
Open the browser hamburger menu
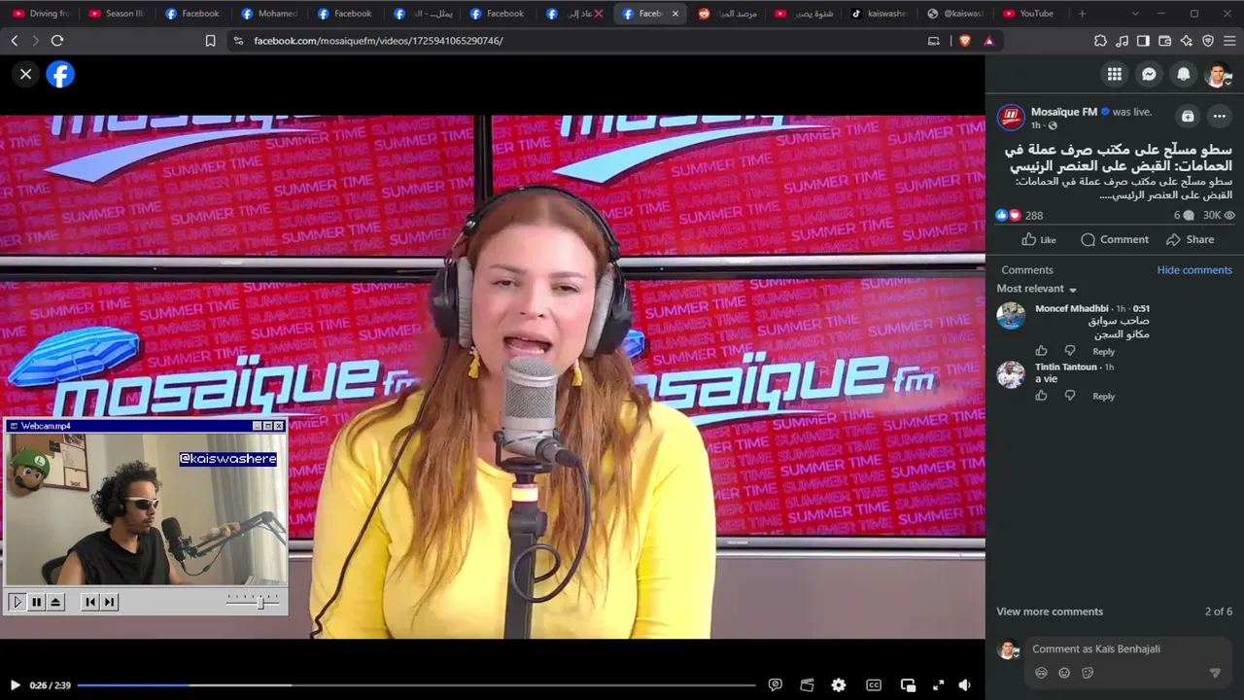[1229, 41]
